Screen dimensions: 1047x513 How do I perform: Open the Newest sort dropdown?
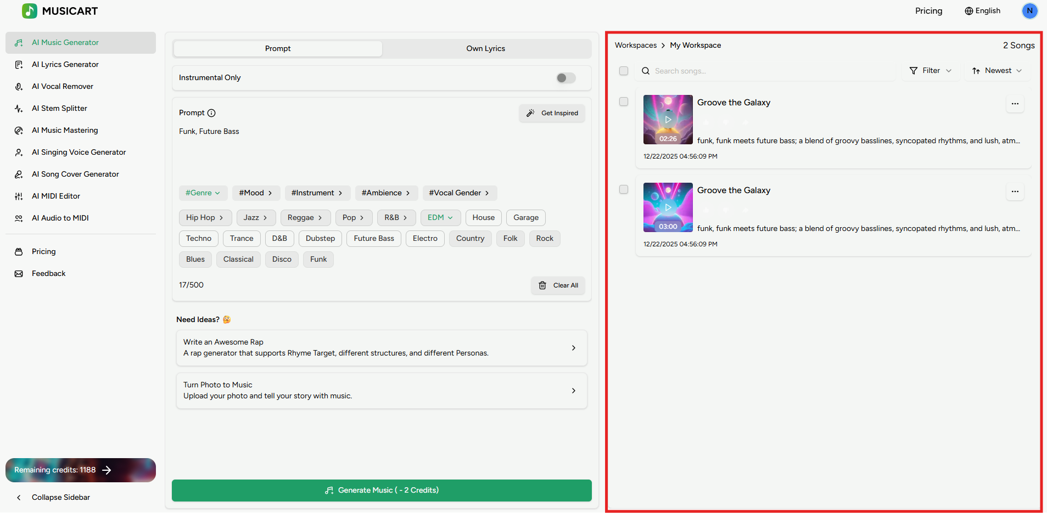tap(997, 71)
